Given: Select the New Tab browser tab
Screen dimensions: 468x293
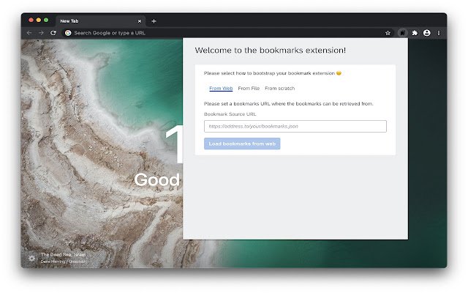Looking at the screenshot, I should [100, 21].
